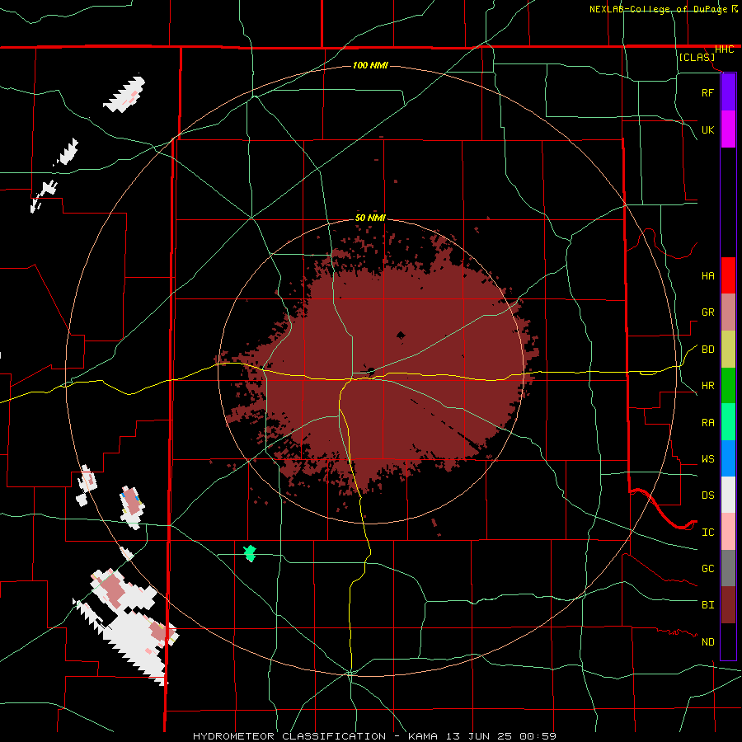Click the ND legend label text
742x742 pixels.
(708, 642)
